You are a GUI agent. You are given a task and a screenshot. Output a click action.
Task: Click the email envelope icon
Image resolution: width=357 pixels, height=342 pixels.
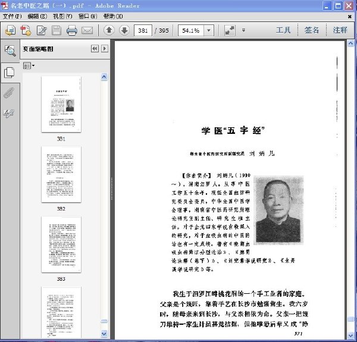[87, 30]
